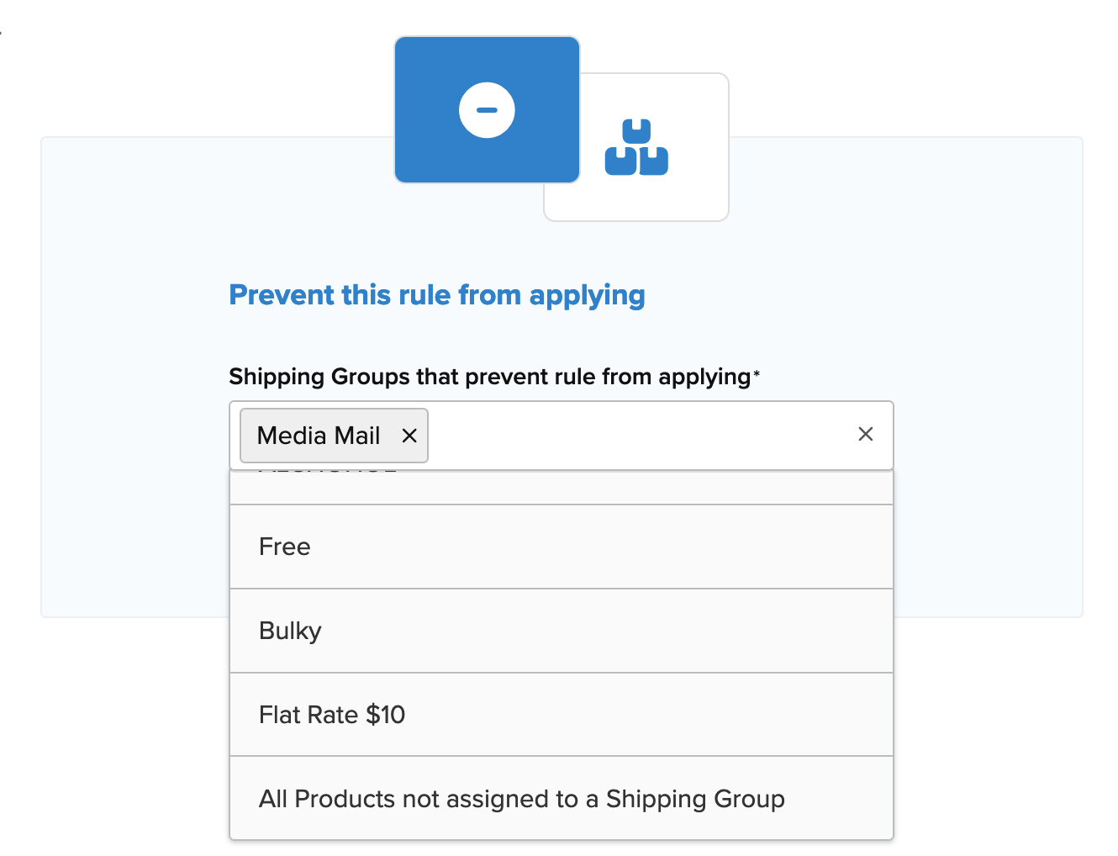Choose the Flat Rate $10 option
This screenshot has height=856, width=1118.
click(x=331, y=715)
